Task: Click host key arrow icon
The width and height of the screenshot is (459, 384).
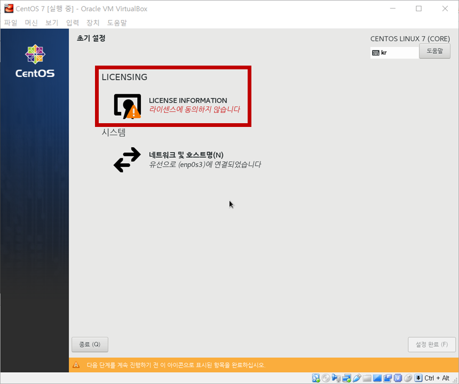Action: point(418,378)
